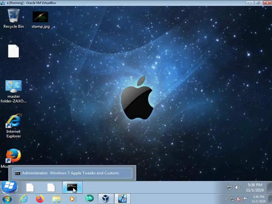272x204 pixels.
Task: Click Command Prompt button in guest taskbar
Action: [72, 187]
